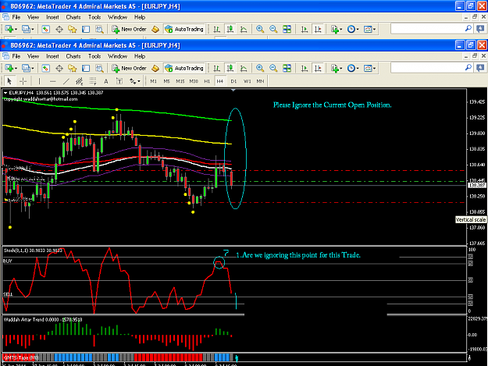Select the Text (A) tool
Viewport: 488px width, 366px height.
click(106, 81)
